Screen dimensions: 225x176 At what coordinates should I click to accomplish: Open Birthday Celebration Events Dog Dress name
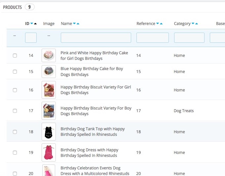pyautogui.click(x=95, y=171)
